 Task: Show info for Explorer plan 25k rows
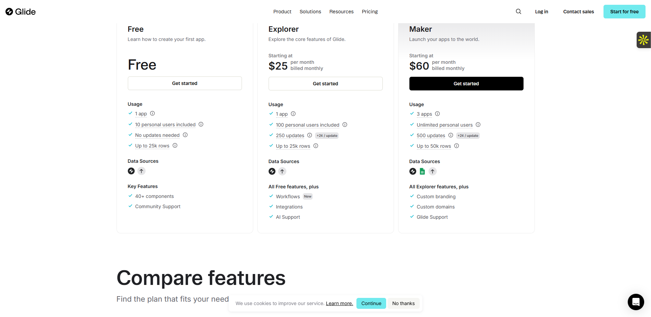[316, 146]
